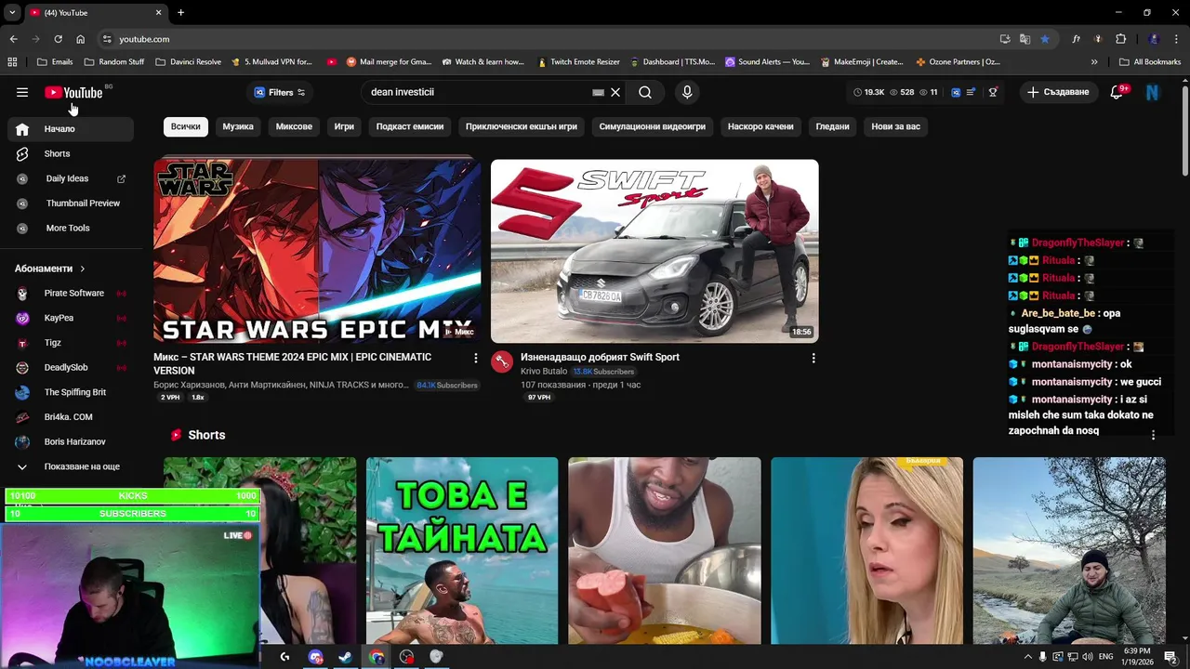
Task: Click translate page icon
Action: (x=1025, y=39)
